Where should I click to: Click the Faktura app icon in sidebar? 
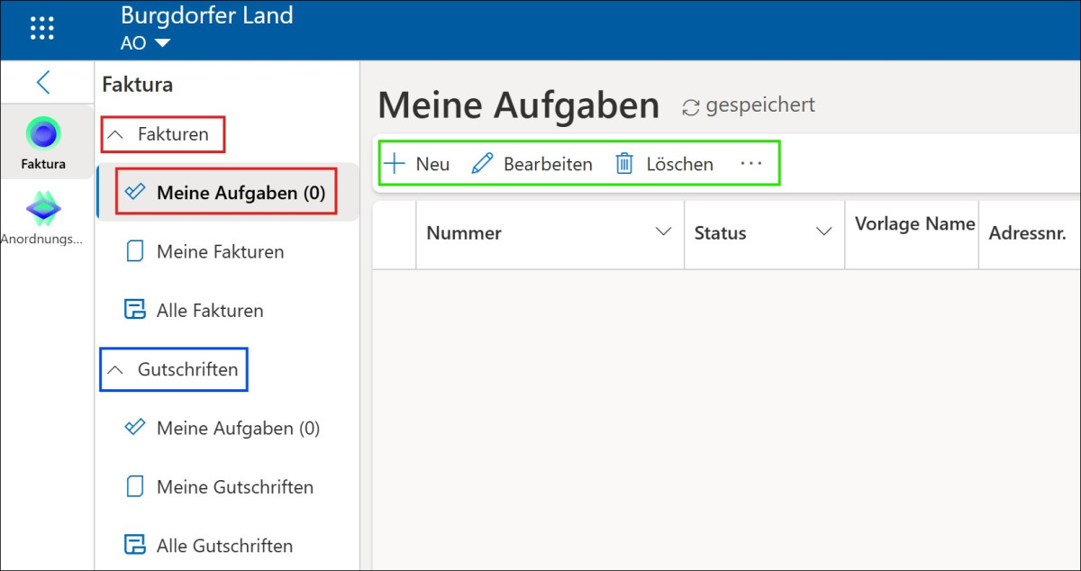click(43, 135)
